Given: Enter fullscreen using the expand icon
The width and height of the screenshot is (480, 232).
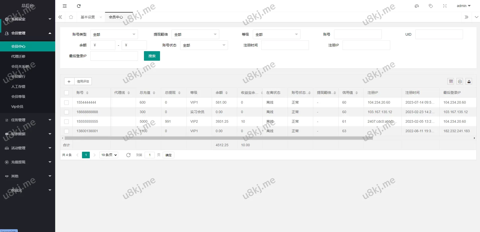Looking at the screenshot, I should point(445,6).
